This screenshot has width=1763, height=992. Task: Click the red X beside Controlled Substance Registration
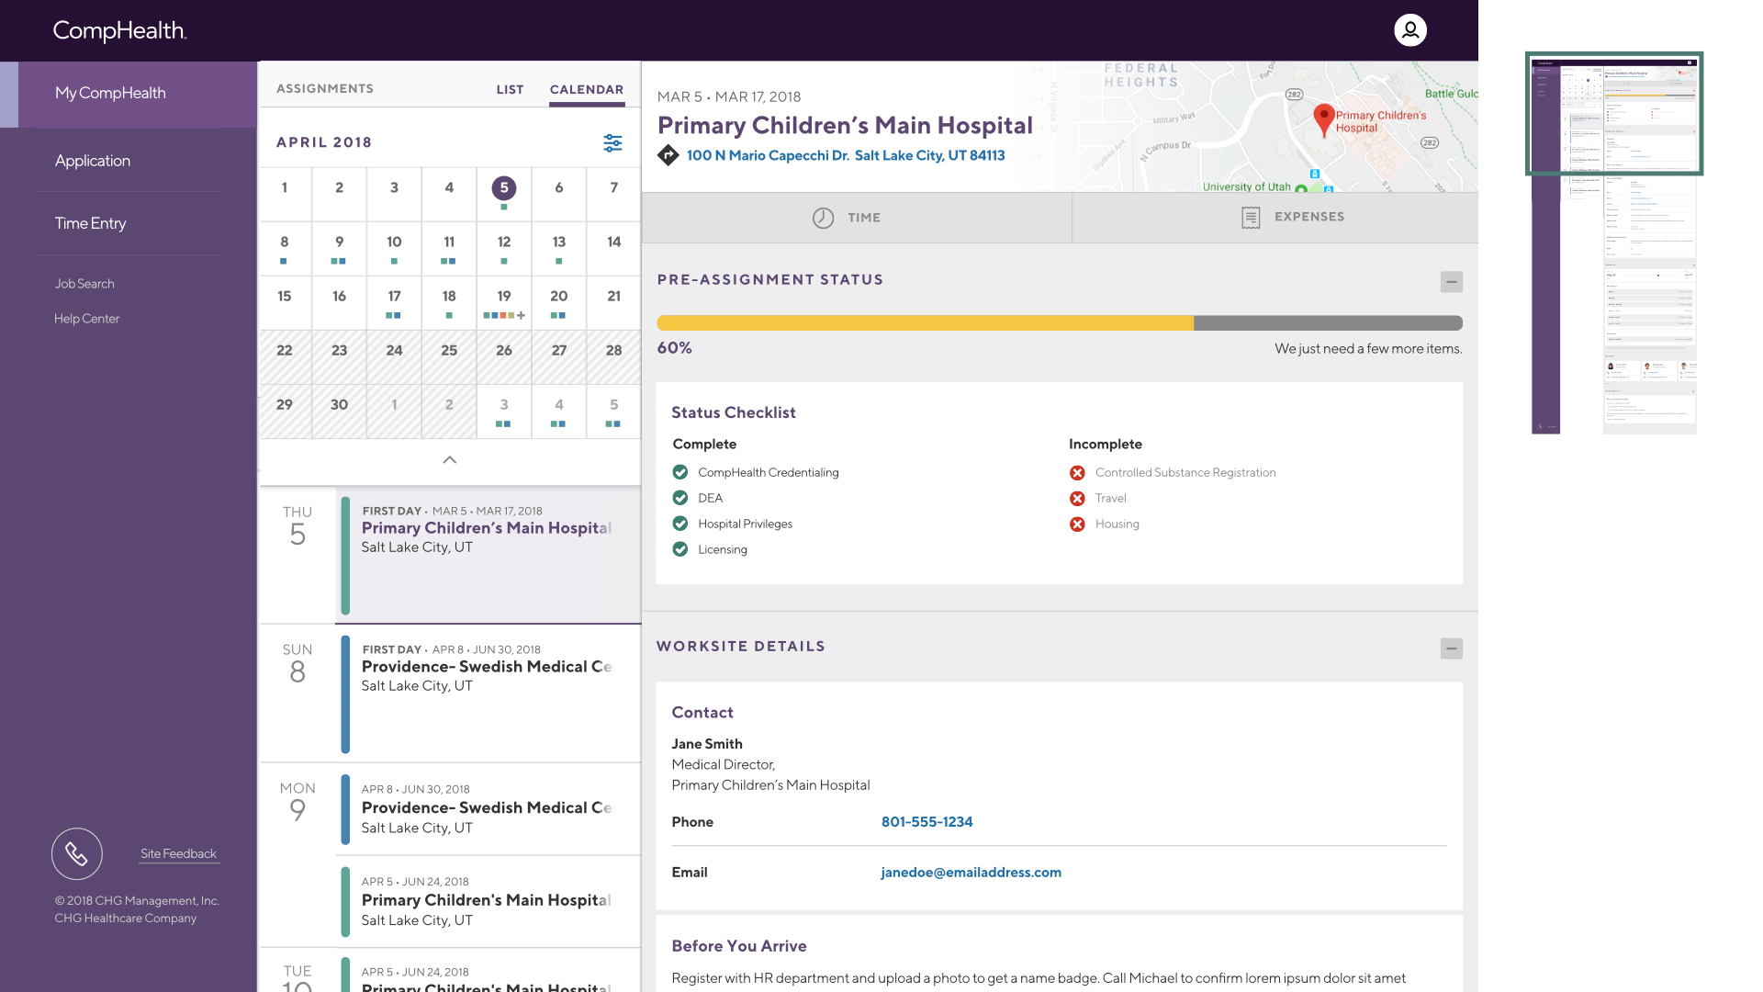click(x=1077, y=473)
